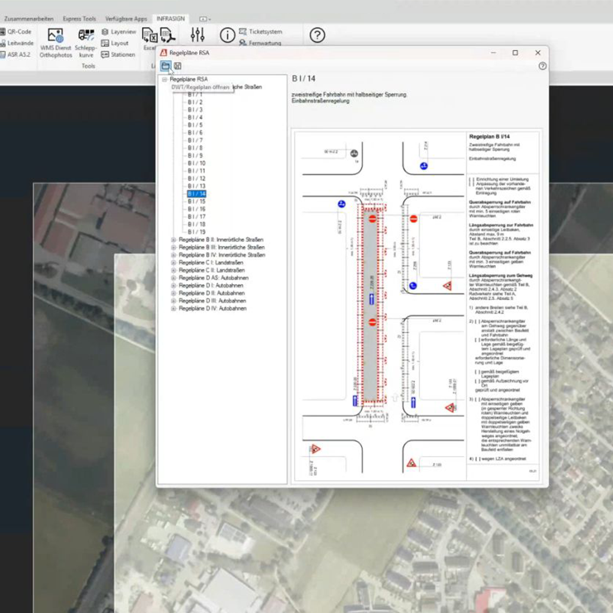Open the Layerview tool
613x613 pixels.
click(119, 32)
